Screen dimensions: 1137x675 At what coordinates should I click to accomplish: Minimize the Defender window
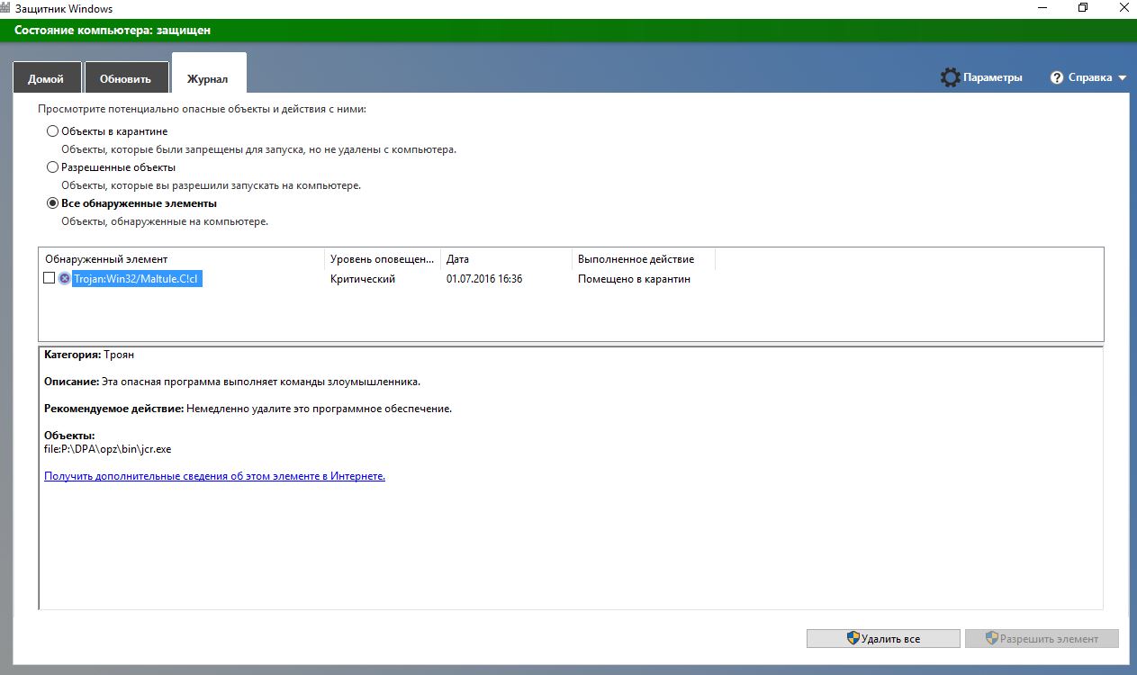pos(1041,7)
